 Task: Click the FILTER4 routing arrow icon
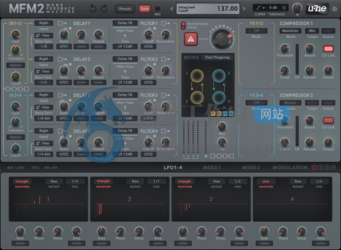click(x=166, y=131)
